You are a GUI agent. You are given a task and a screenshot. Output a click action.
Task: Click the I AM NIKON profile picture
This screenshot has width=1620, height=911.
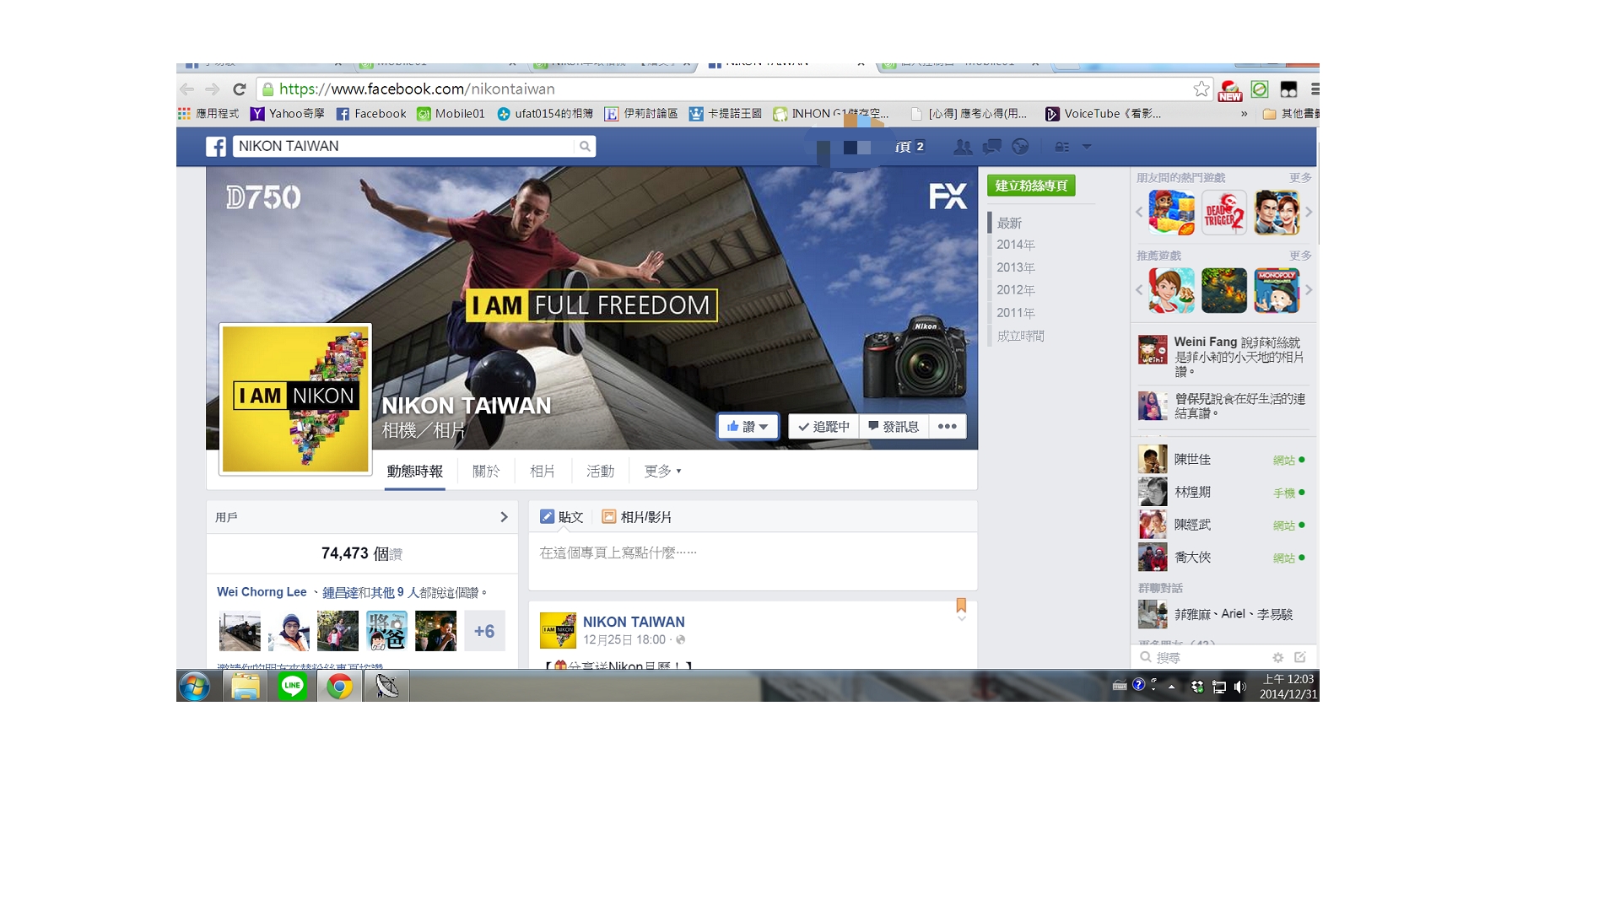[295, 399]
